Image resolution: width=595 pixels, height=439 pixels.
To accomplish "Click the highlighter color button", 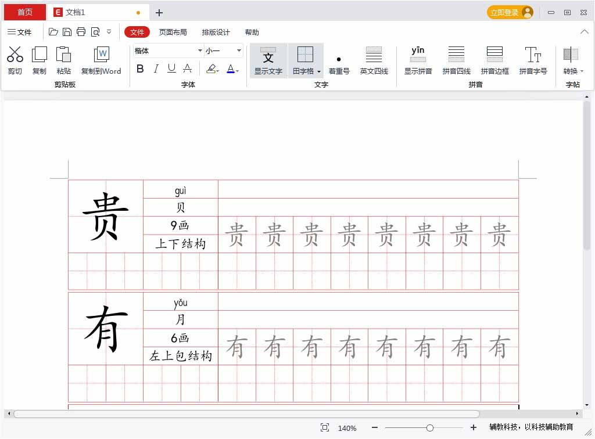I will coord(211,69).
